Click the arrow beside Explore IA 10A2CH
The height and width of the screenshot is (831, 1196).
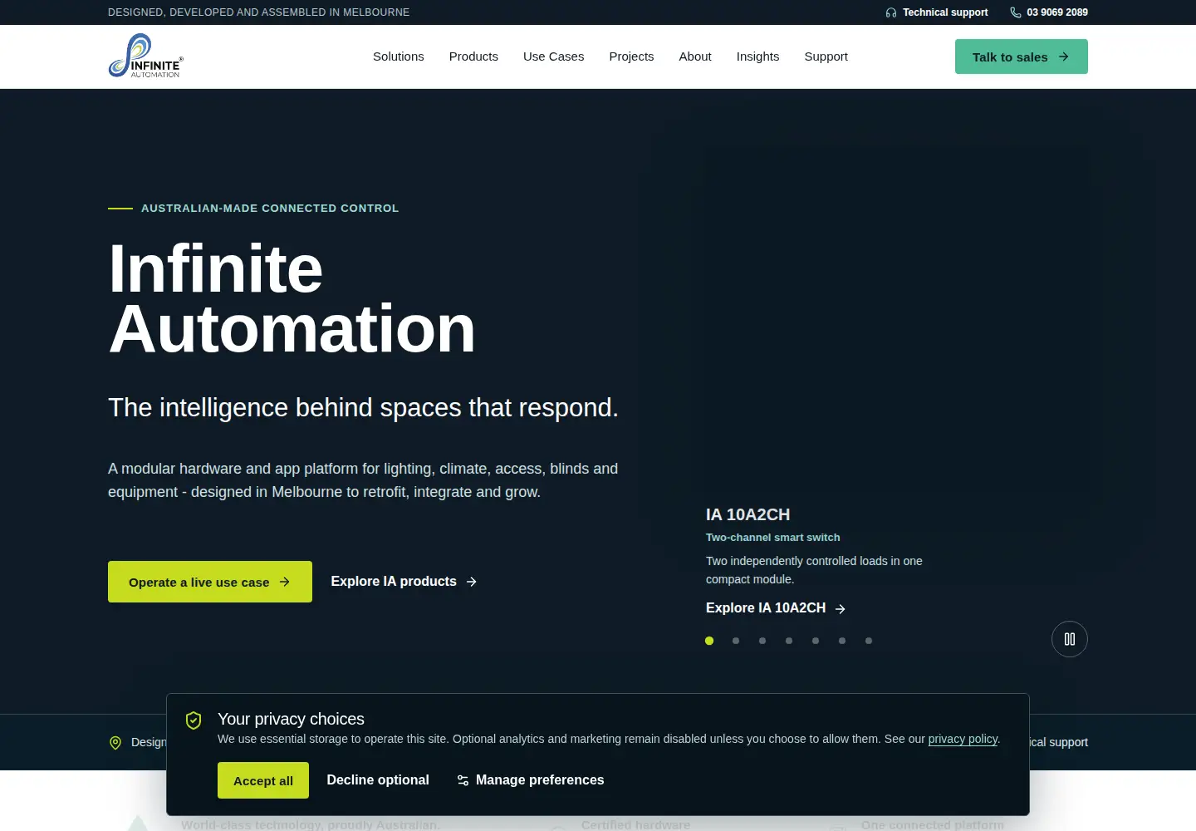point(841,609)
